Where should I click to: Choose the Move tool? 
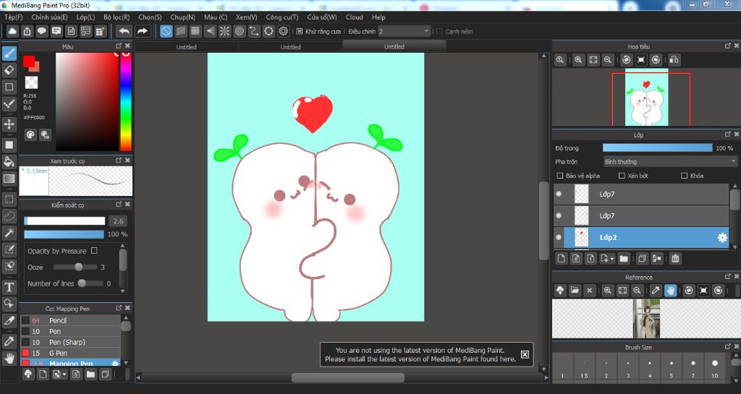pos(9,124)
